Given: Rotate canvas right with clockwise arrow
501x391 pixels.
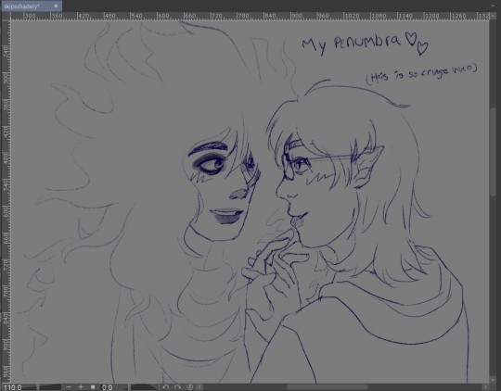Looking at the screenshot, I should tap(177, 387).
